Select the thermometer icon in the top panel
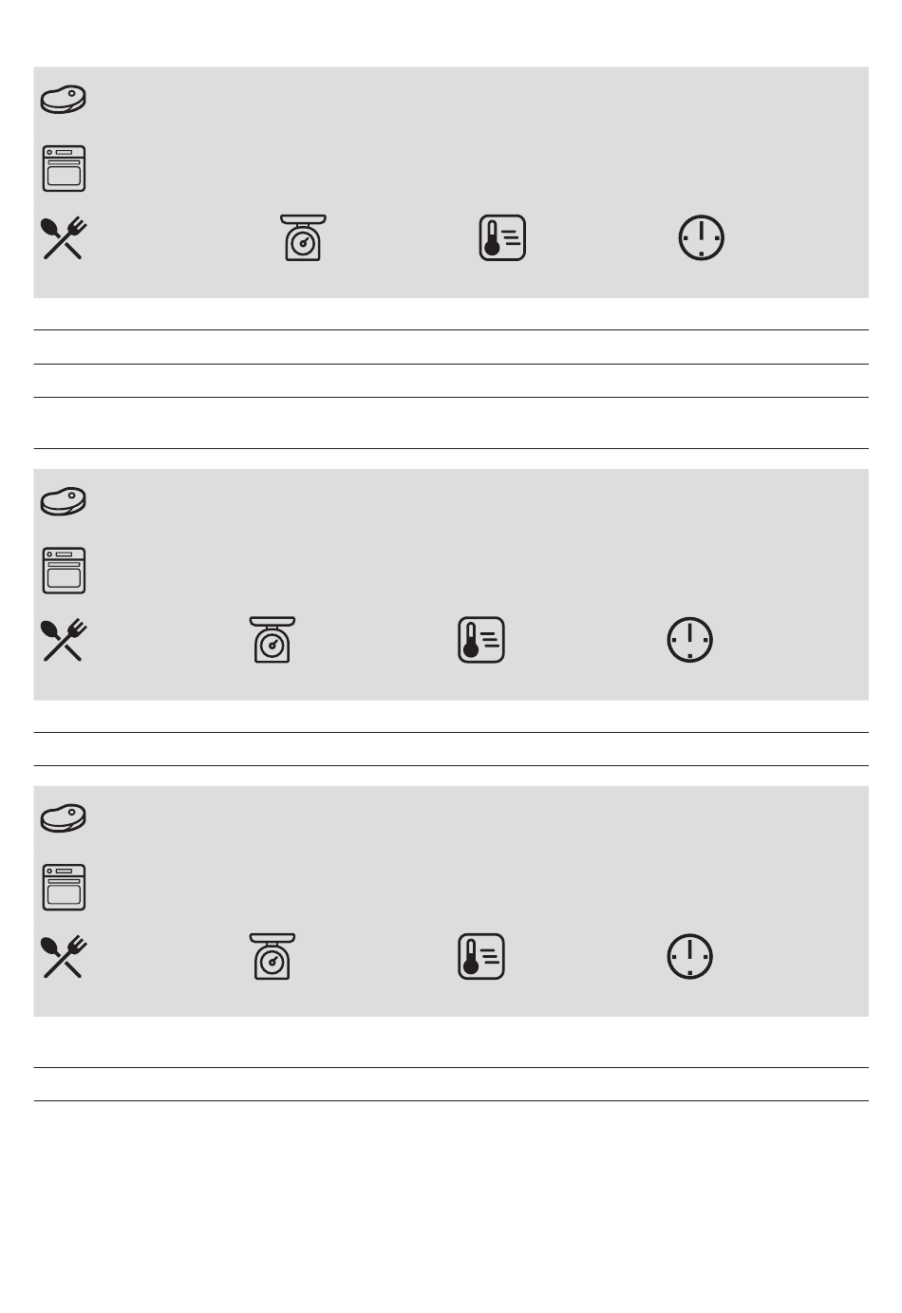 point(502,238)
